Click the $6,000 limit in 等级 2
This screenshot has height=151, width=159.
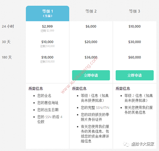[x=91, y=26]
